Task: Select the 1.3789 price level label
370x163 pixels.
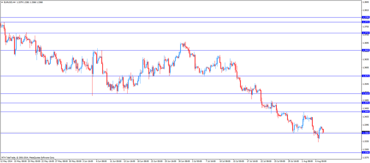Action: coord(366,17)
